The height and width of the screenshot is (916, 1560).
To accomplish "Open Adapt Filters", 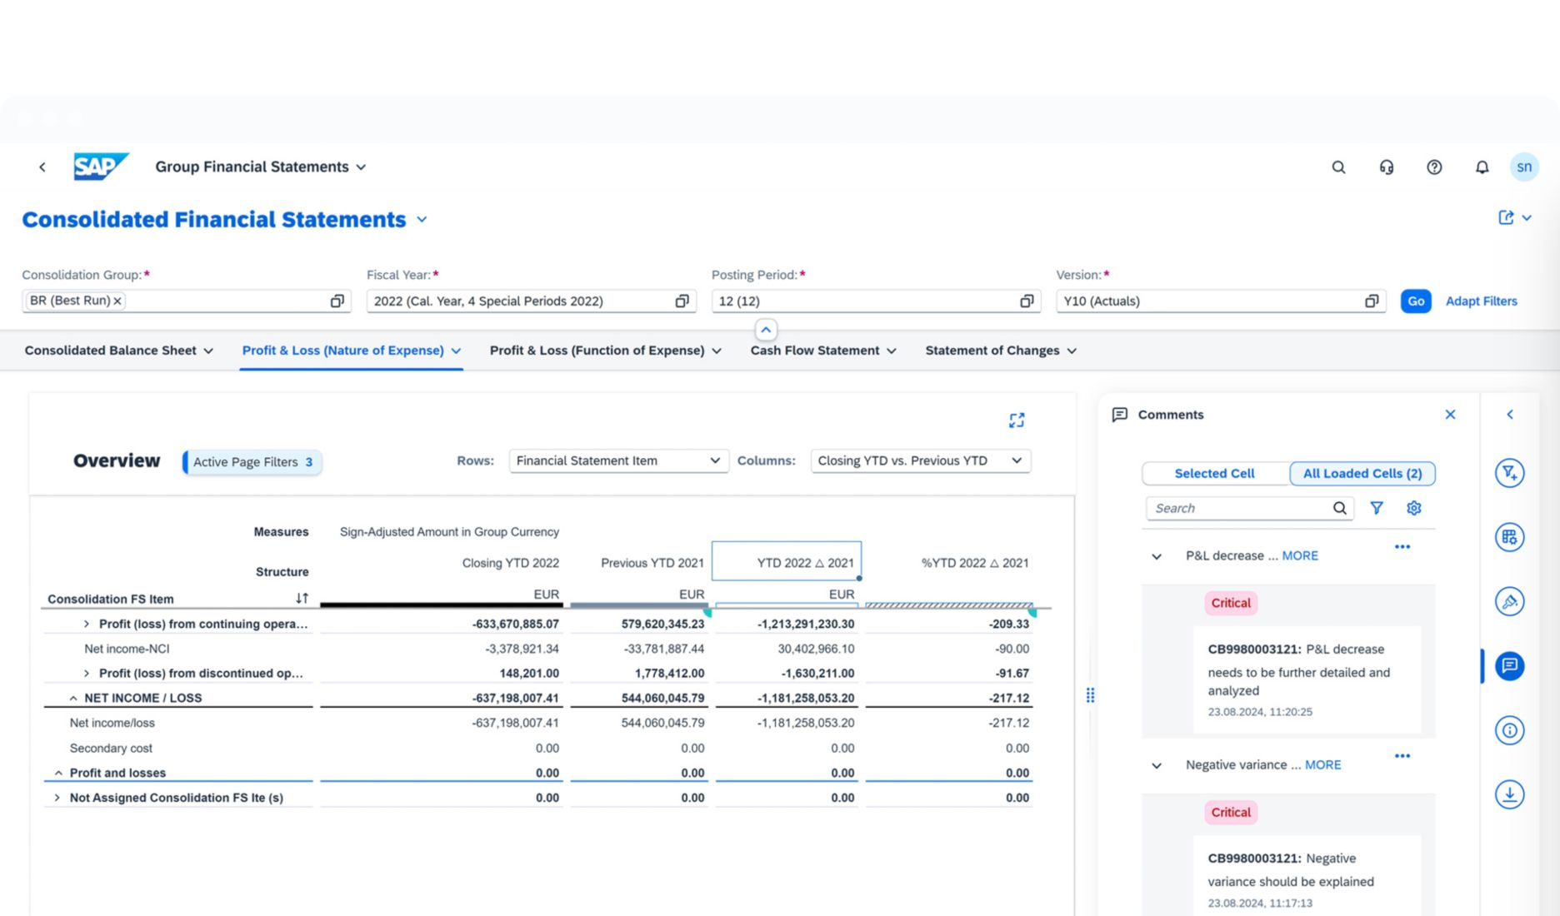I will (1481, 301).
